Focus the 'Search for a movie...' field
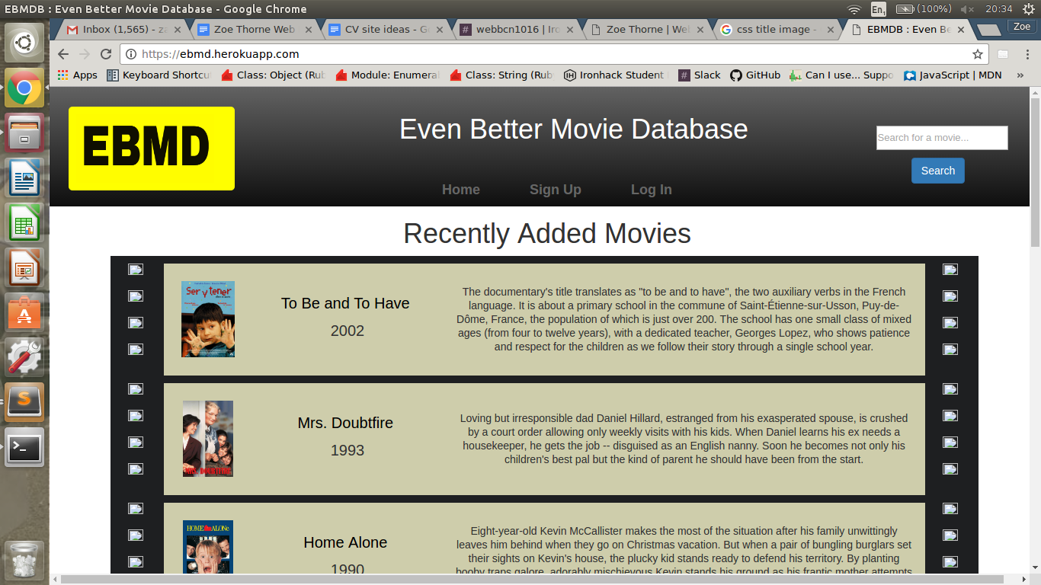This screenshot has width=1041, height=585. pos(942,138)
